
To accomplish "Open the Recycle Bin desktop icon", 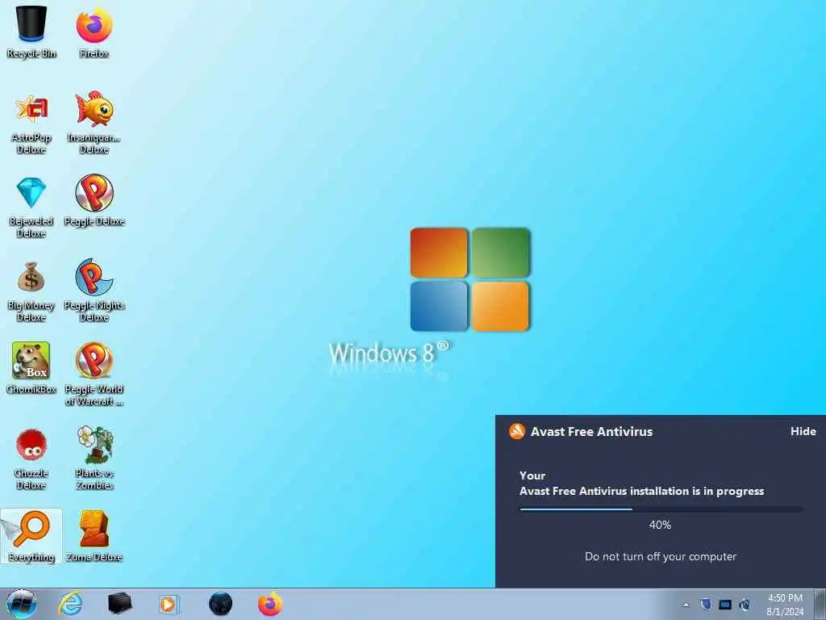I will pyautogui.click(x=31, y=30).
